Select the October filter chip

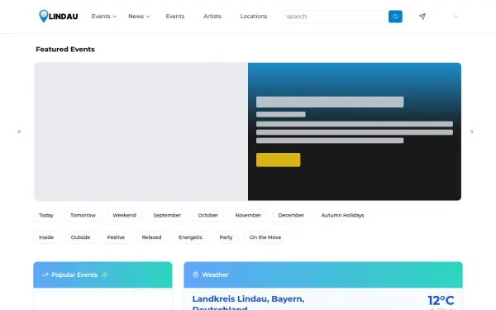point(207,215)
